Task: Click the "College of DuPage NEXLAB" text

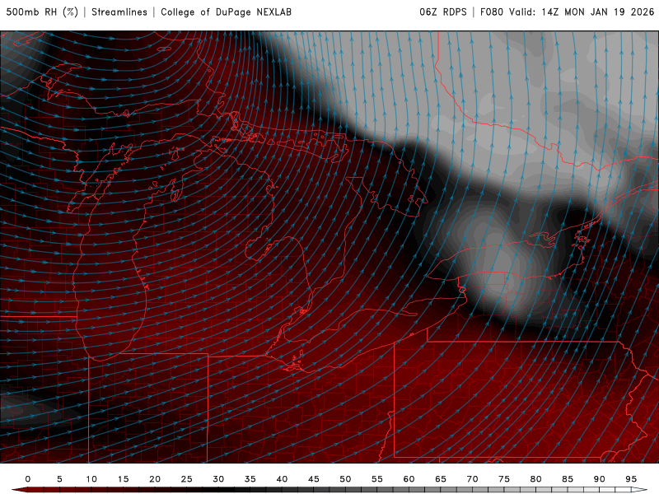Action: [x=226, y=12]
